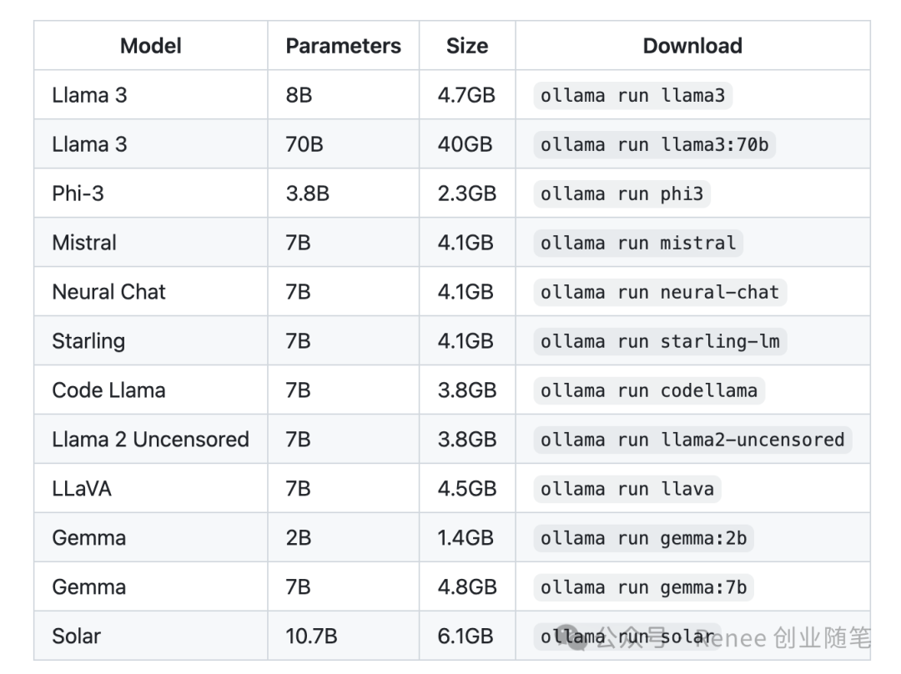901x674 pixels.
Task: Click the 'ollama run codellama' command
Action: [649, 390]
